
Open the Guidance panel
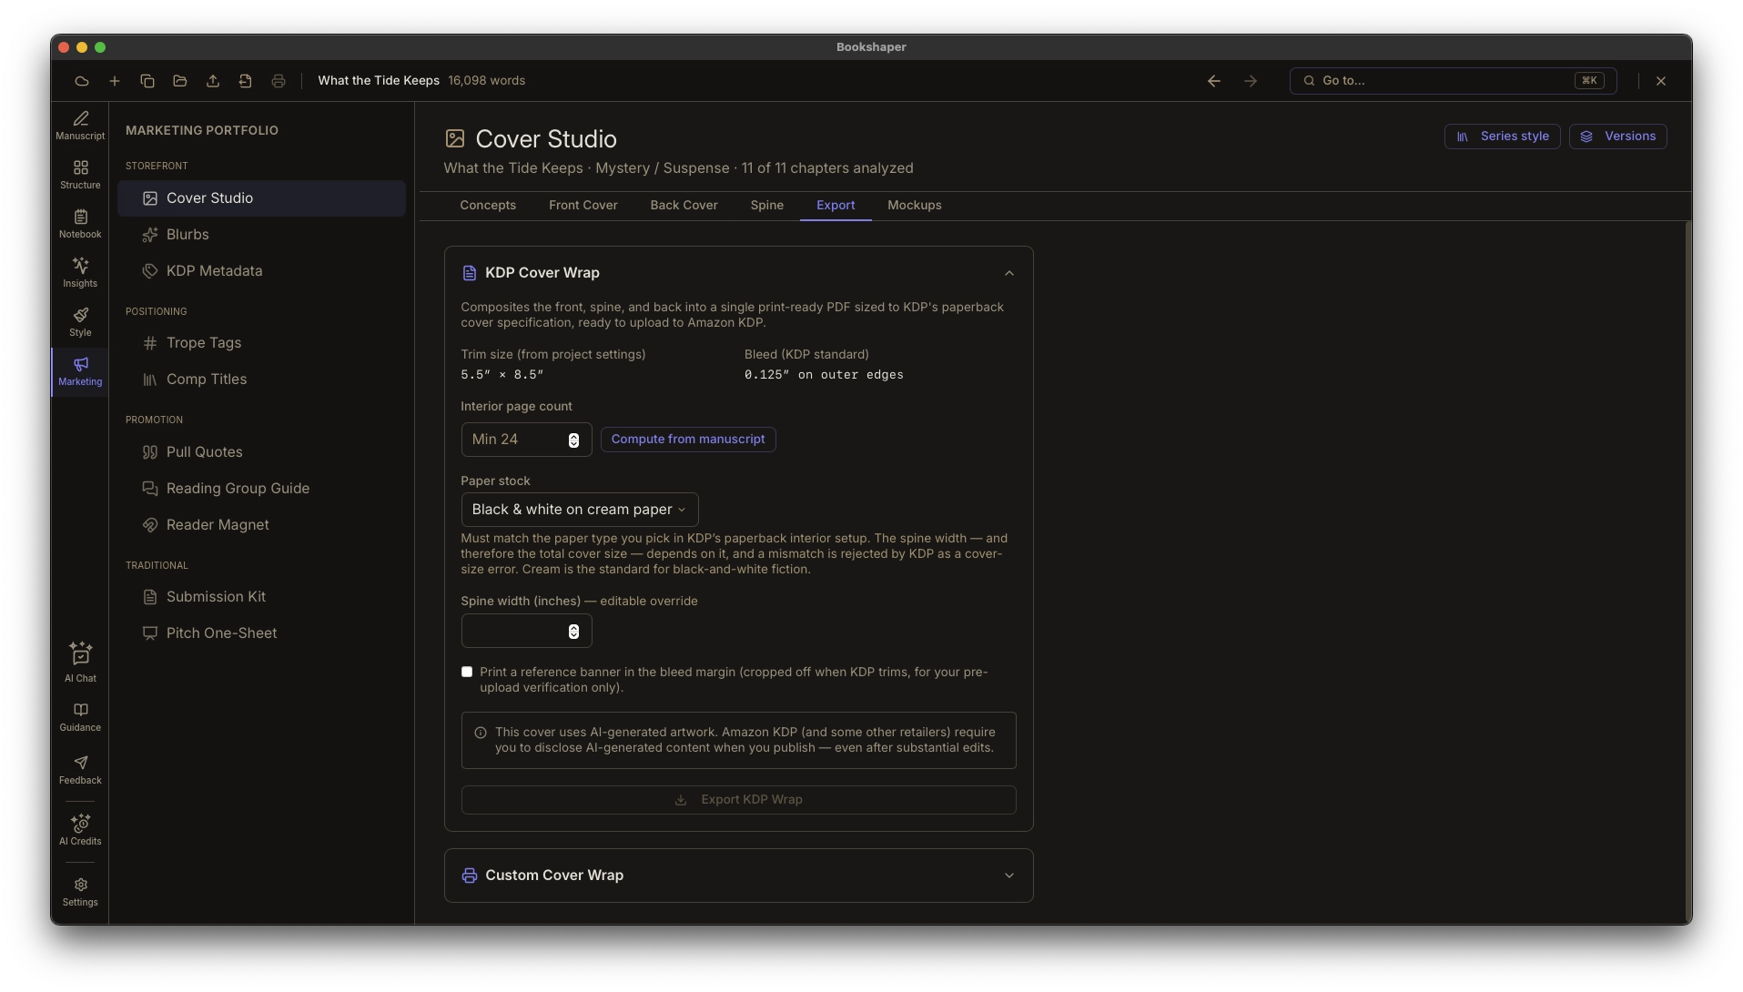pyautogui.click(x=80, y=717)
